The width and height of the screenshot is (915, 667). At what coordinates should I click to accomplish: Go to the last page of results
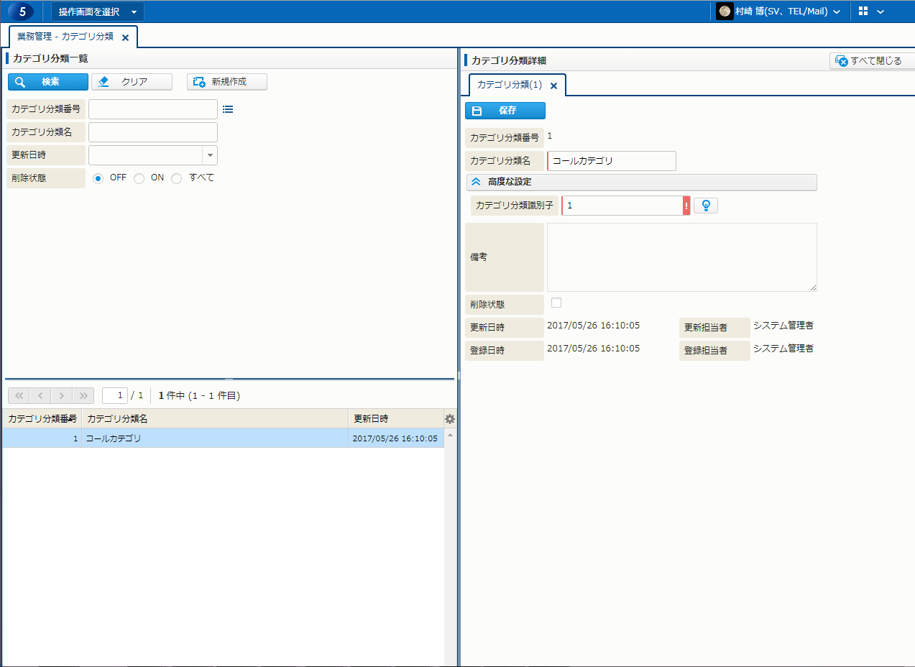83,395
